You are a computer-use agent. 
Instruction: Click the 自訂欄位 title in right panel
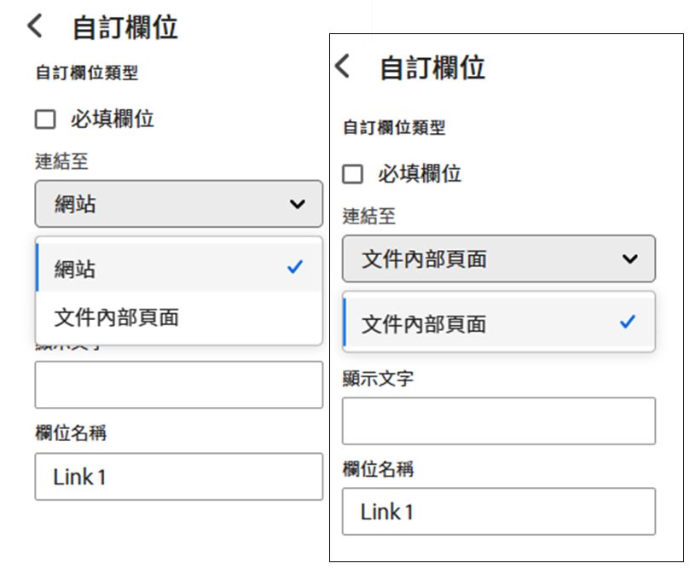pos(432,68)
